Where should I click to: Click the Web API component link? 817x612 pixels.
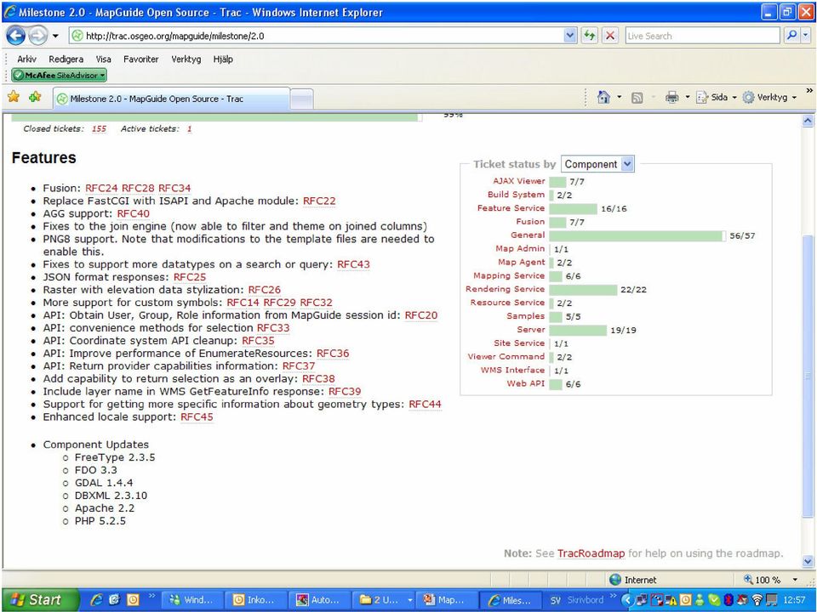click(526, 383)
